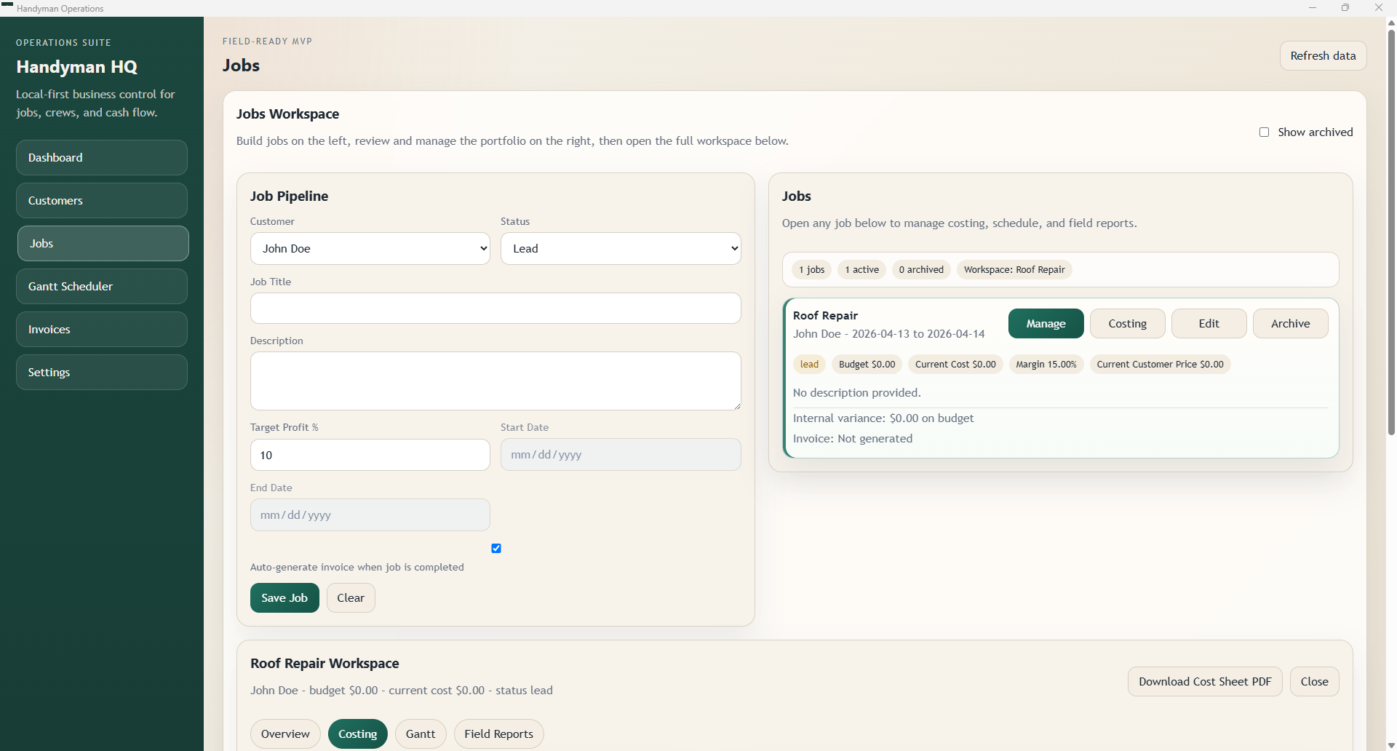The height and width of the screenshot is (751, 1397).
Task: Go to Customers in the sidebar
Action: pyautogui.click(x=102, y=200)
